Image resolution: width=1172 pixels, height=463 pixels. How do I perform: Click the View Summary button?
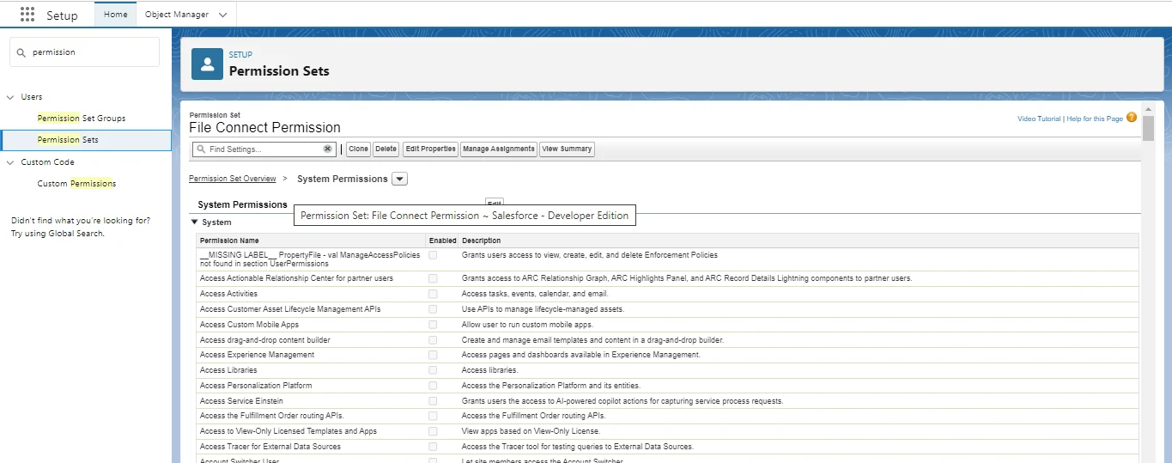click(567, 149)
